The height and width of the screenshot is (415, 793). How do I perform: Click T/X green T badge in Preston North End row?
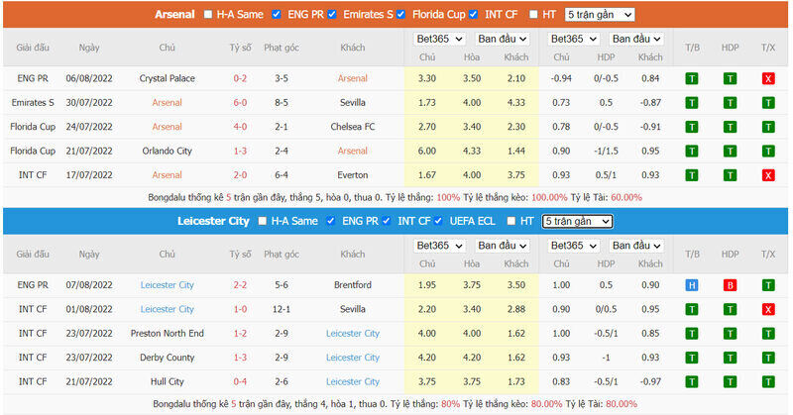point(767,334)
